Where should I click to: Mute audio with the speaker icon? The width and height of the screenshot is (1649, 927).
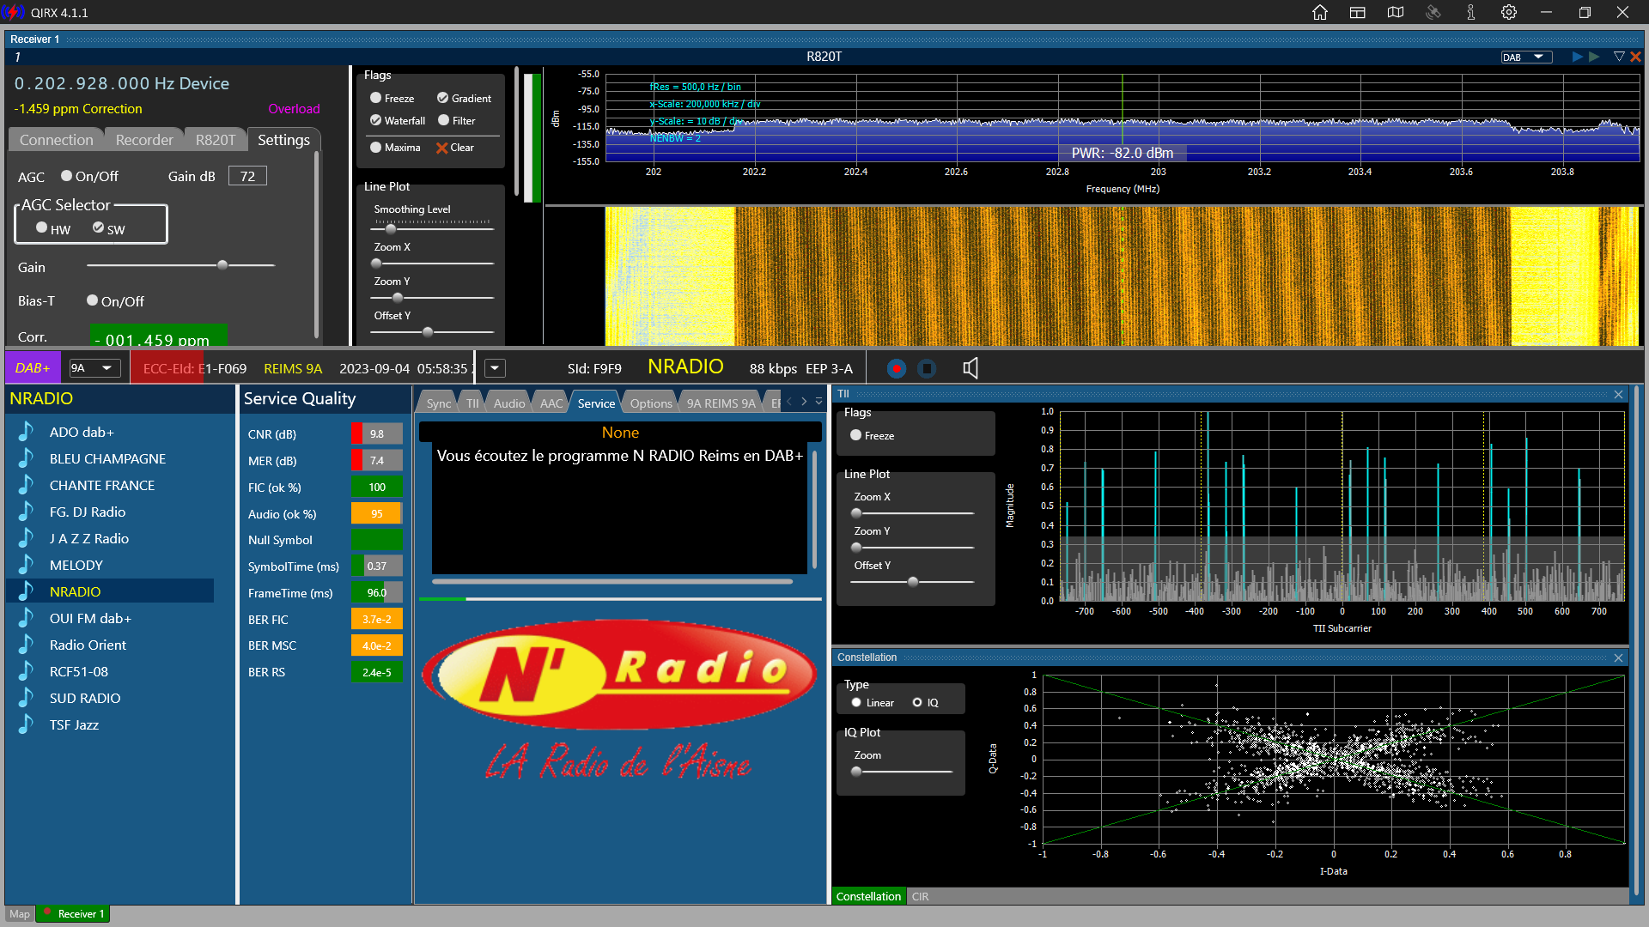point(971,368)
